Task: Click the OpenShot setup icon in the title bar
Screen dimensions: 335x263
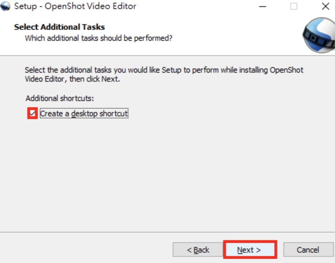Action: [x=5, y=6]
